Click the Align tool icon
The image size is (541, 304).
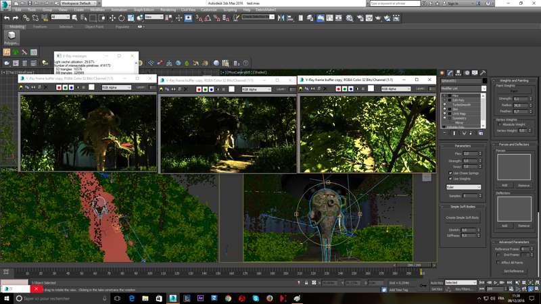(x=290, y=18)
